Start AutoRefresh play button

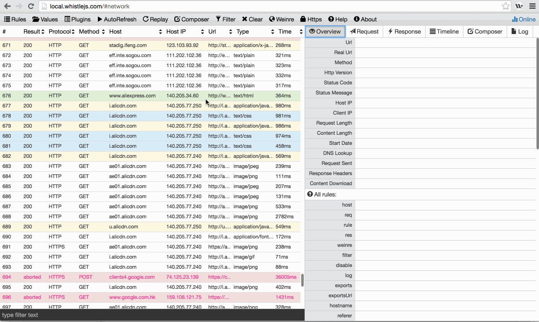pos(117,19)
